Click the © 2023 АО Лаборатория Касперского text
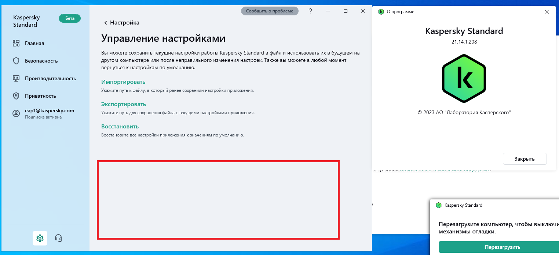This screenshot has width=559, height=255. 464,113
